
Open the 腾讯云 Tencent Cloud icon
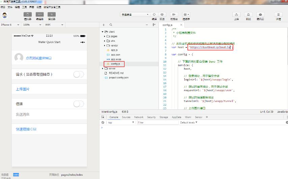pos(260,14)
